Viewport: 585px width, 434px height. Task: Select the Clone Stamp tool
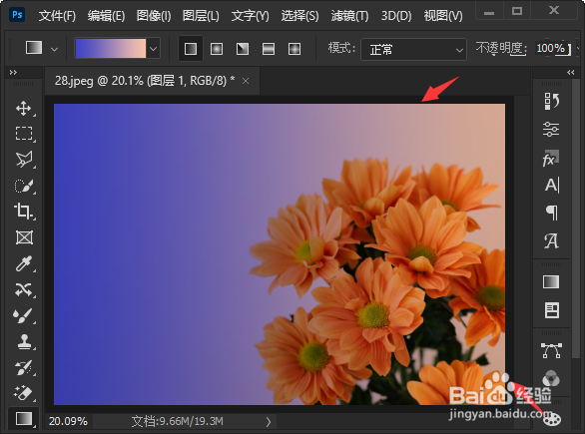click(24, 341)
